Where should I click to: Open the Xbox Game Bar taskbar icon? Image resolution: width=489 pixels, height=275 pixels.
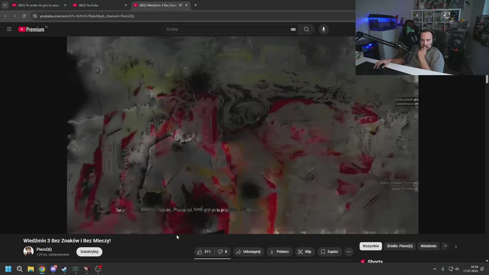pos(76,269)
